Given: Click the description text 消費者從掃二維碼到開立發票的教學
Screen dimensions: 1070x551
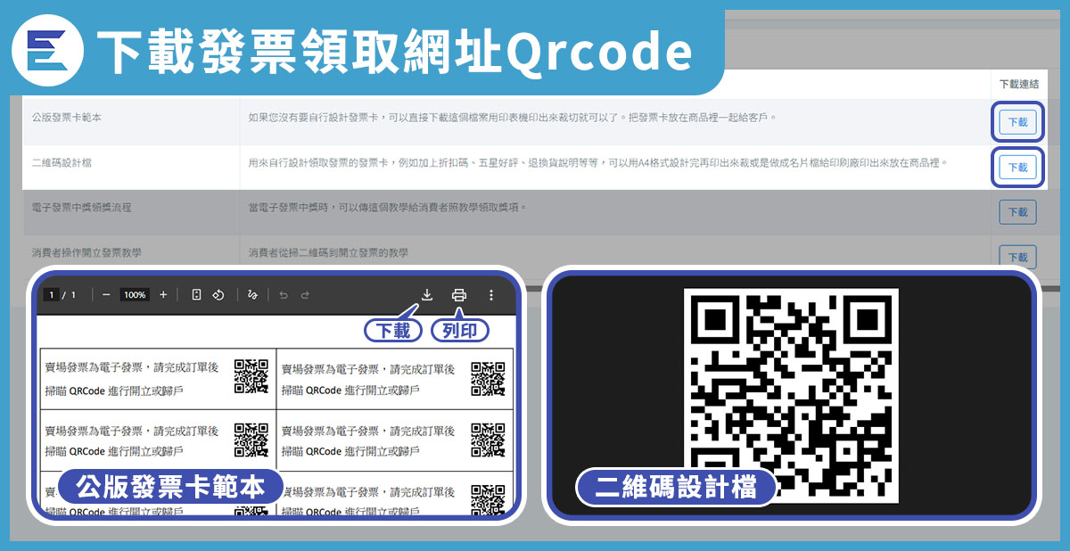Looking at the screenshot, I should 328,253.
